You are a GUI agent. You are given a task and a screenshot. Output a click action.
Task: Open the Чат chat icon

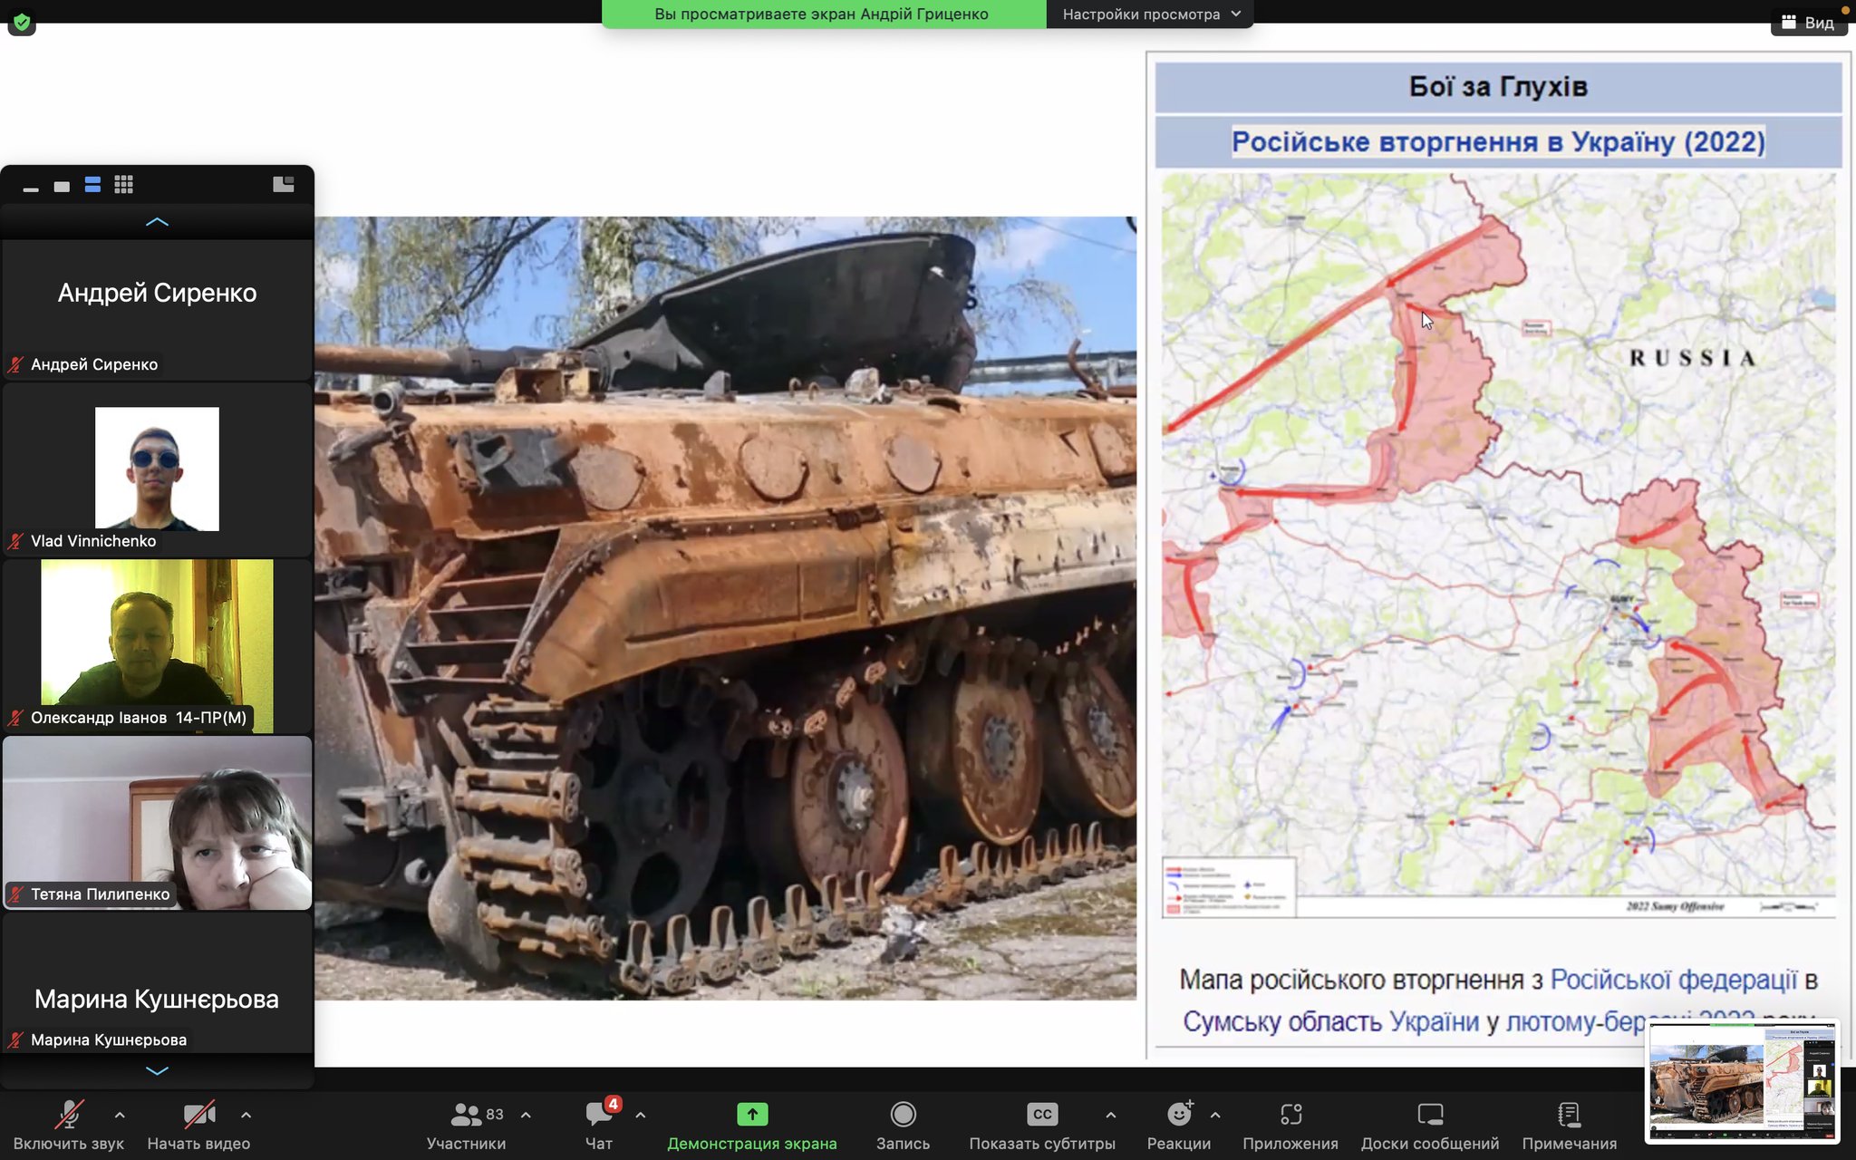tap(599, 1115)
